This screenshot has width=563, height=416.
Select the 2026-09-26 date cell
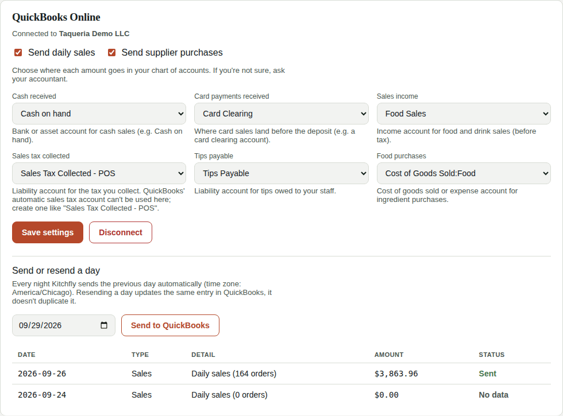tap(42, 374)
